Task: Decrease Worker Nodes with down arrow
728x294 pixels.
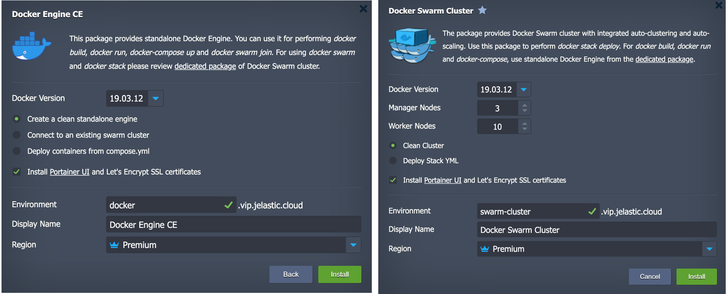Action: coord(525,129)
